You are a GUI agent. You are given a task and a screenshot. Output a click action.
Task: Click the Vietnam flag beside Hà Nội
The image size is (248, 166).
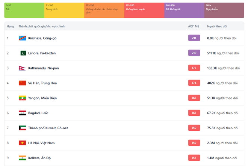(x=22, y=143)
